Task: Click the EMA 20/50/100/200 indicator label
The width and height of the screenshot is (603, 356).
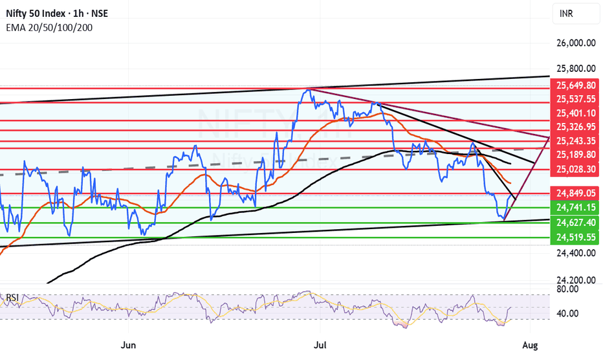Action: click(49, 28)
